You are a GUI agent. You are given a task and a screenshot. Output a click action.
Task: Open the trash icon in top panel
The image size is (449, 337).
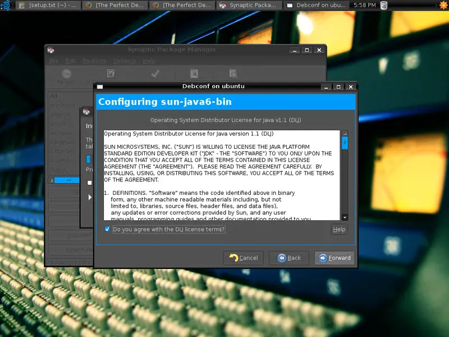pos(384,5)
